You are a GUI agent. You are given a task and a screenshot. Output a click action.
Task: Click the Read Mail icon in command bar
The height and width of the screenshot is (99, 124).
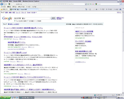coord(94,9)
